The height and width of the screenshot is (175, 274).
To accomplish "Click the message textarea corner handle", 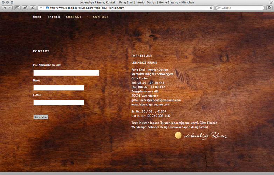I will 98,75.
